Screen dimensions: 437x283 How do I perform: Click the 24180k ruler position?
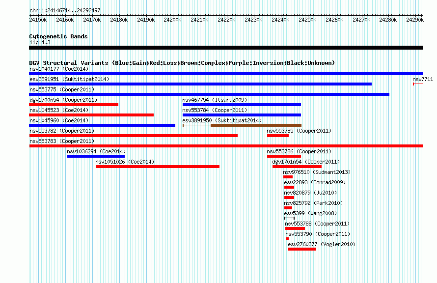point(119,20)
